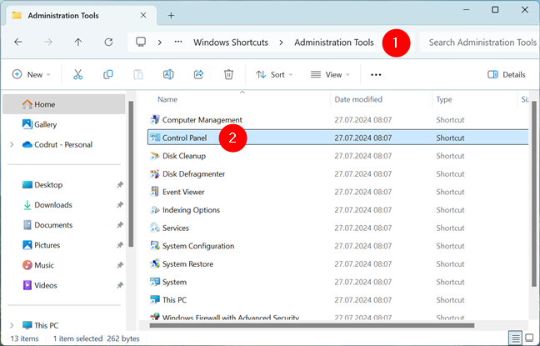Open the See more ellipsis menu
This screenshot has height=346, width=540.
coord(376,74)
